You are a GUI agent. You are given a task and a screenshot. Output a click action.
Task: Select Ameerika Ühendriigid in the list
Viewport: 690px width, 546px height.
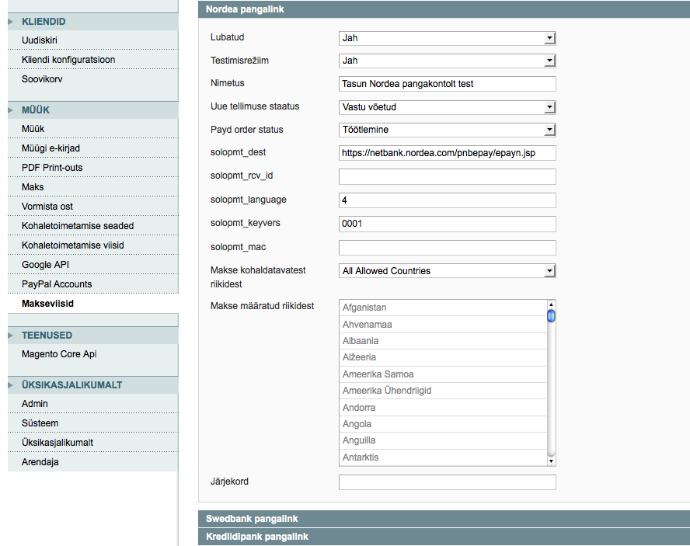[x=443, y=391]
